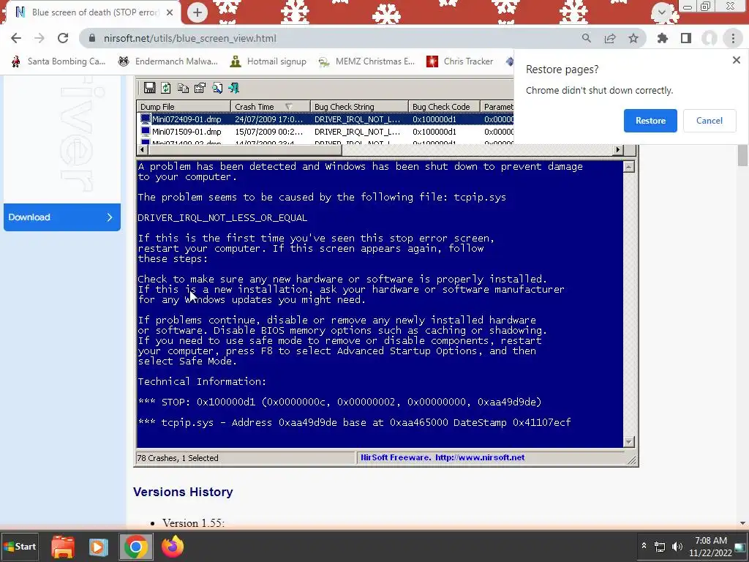Image resolution: width=749 pixels, height=562 pixels.
Task: Click the list scroll-right arrow
Action: pyautogui.click(x=618, y=149)
